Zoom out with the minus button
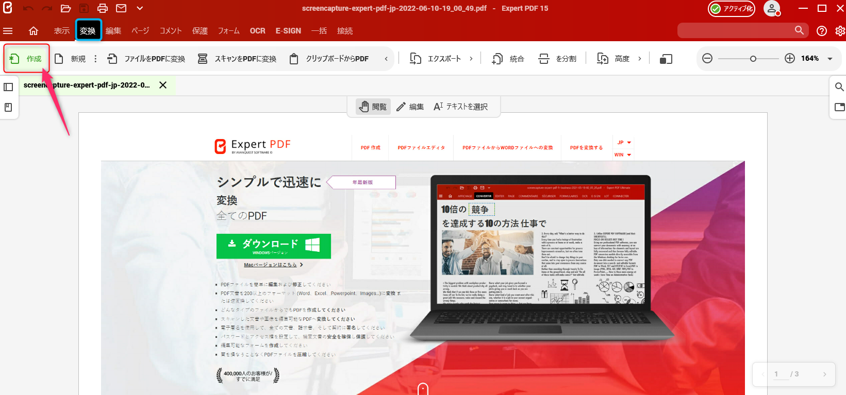The width and height of the screenshot is (846, 395). [707, 58]
